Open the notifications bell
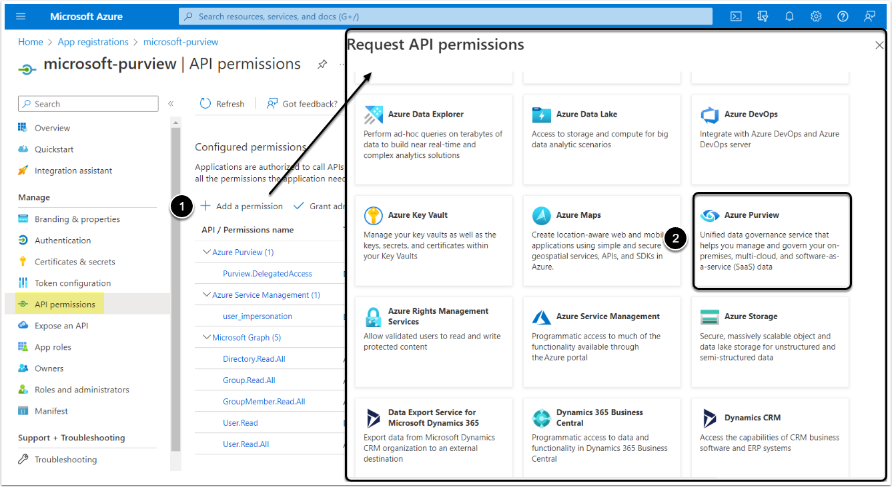 click(789, 16)
